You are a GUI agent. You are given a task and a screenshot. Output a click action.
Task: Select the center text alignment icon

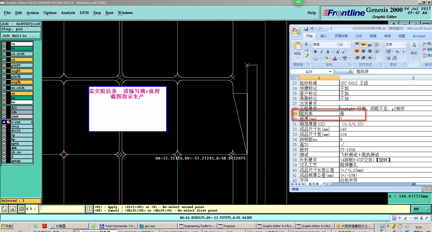click(363, 51)
